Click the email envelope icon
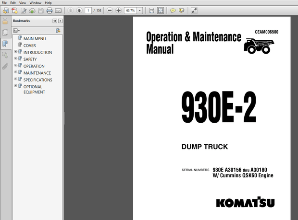Image resolution: width=298 pixels, height=220 pixels. (x=58, y=10)
